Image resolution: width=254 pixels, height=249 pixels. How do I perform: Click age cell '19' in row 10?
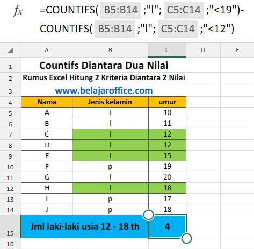click(x=167, y=167)
